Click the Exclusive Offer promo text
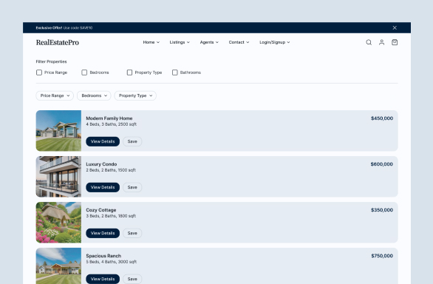Image resolution: width=433 pixels, height=284 pixels. [x=64, y=28]
